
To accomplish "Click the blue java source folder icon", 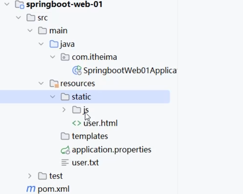I will point(54,44).
